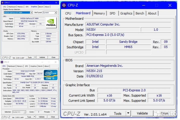
Task: Click Validate button in the Graphics window
Action: [x=42, y=57]
